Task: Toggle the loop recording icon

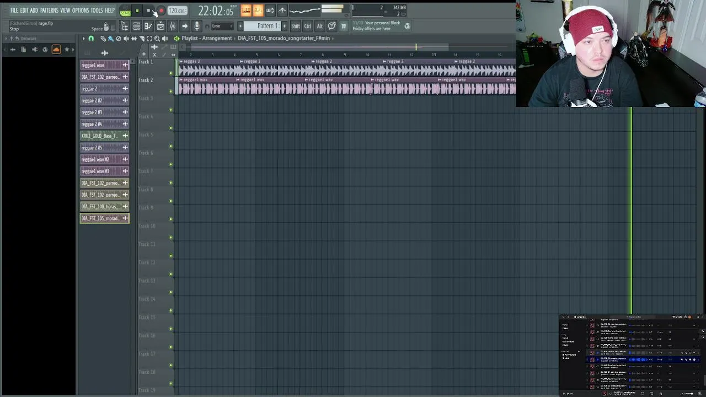Action: click(x=270, y=10)
